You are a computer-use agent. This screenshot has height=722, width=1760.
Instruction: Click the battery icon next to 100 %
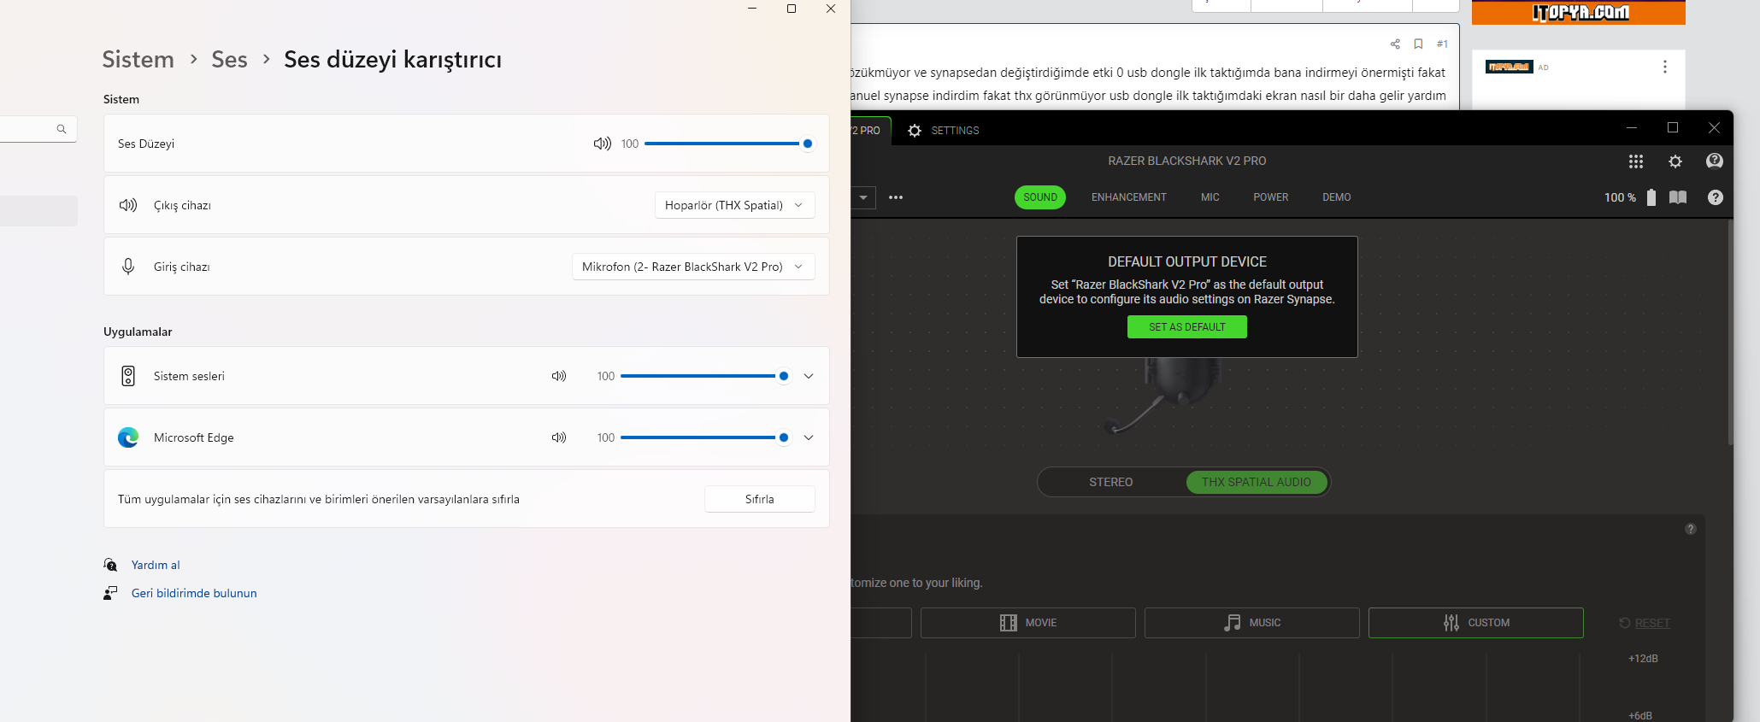tap(1651, 197)
